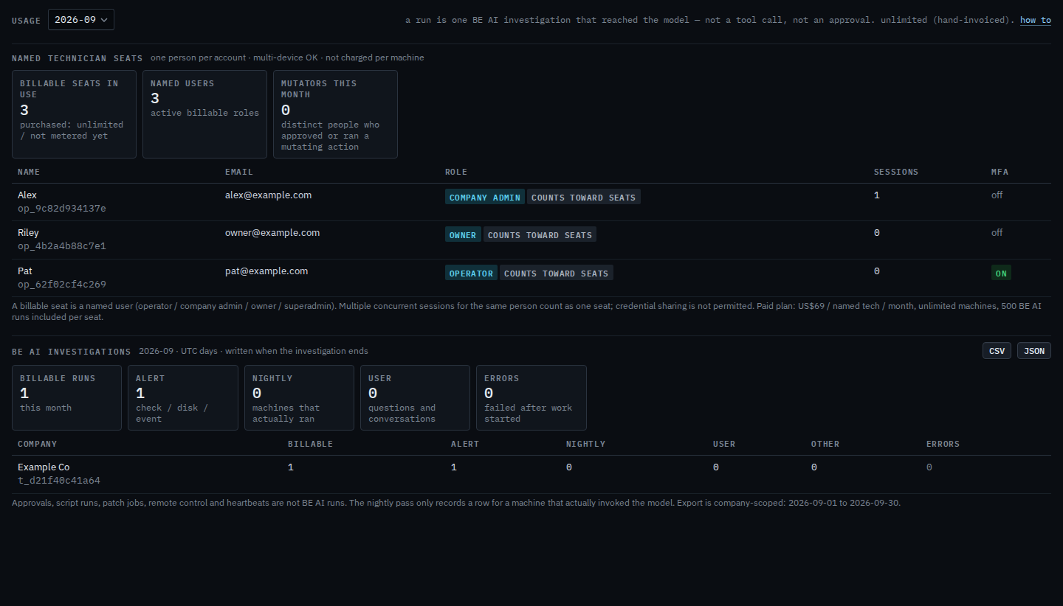Viewport: 1063px width, 606px height.
Task: Export investigations as JSON
Action: coord(1034,351)
